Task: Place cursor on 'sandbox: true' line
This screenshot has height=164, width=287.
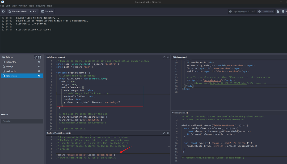Action: 74,99
